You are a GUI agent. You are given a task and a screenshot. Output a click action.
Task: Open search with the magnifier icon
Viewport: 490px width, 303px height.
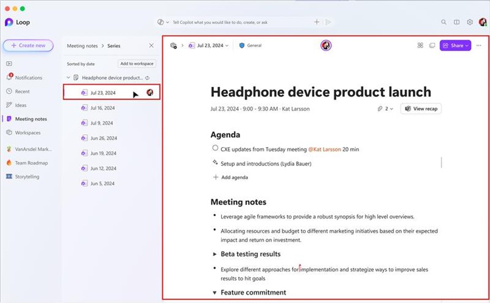point(443,22)
